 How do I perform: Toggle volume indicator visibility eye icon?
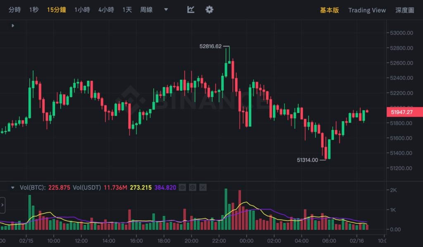pos(182,187)
